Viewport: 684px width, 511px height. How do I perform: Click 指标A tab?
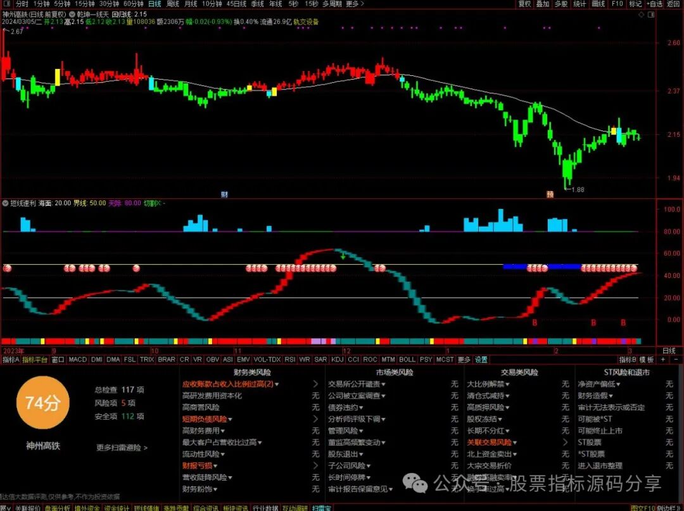coord(11,359)
